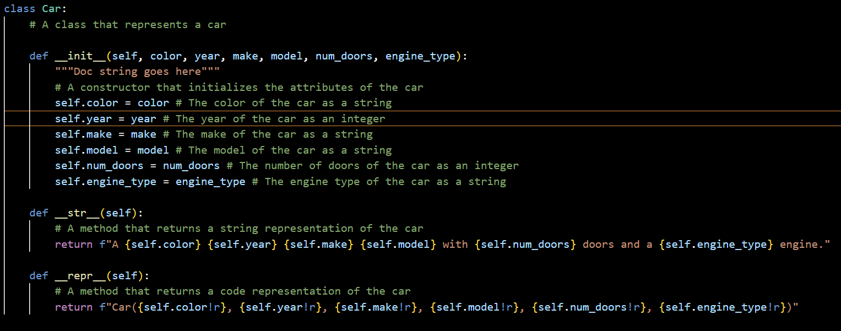Click the def keyword of __str__
The image size is (841, 331).
(x=39, y=213)
